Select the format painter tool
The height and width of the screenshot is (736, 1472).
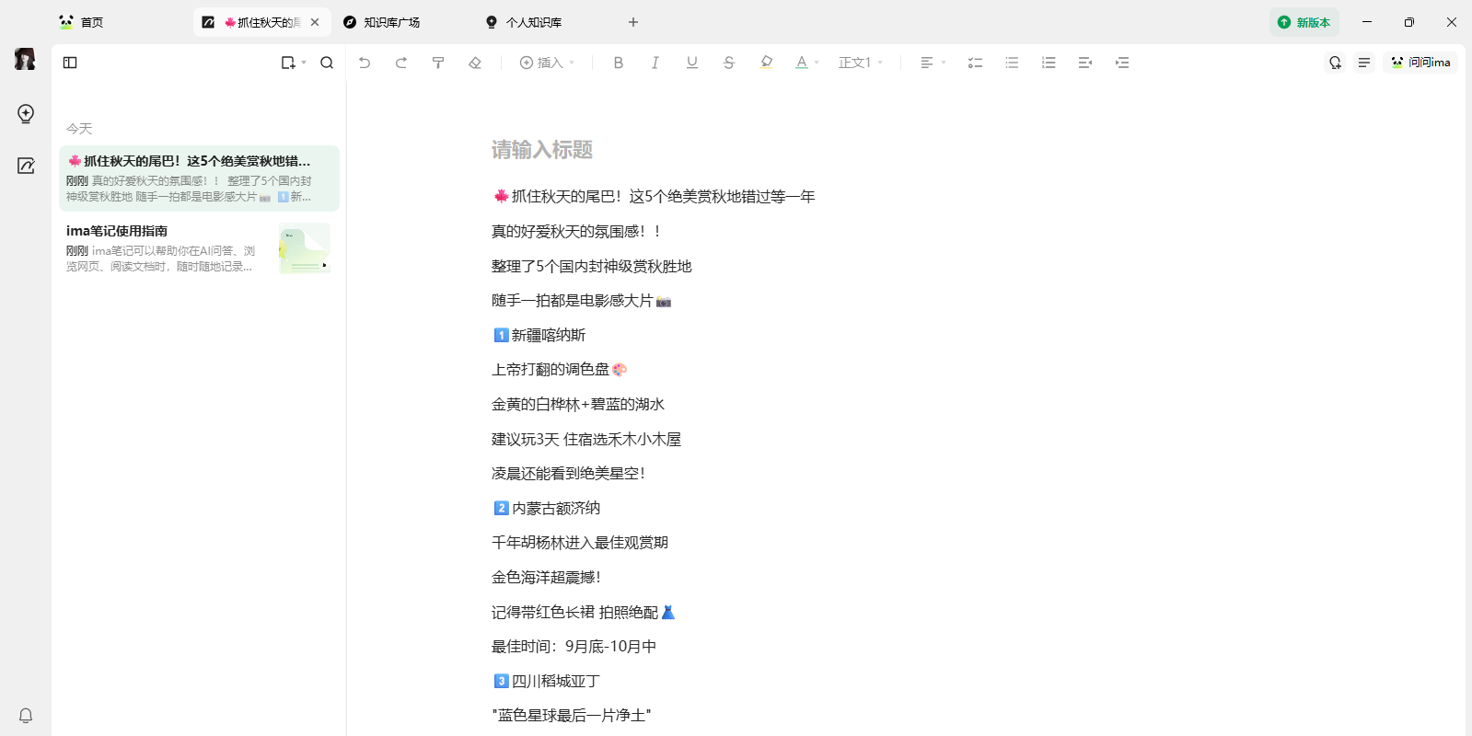[x=438, y=63]
